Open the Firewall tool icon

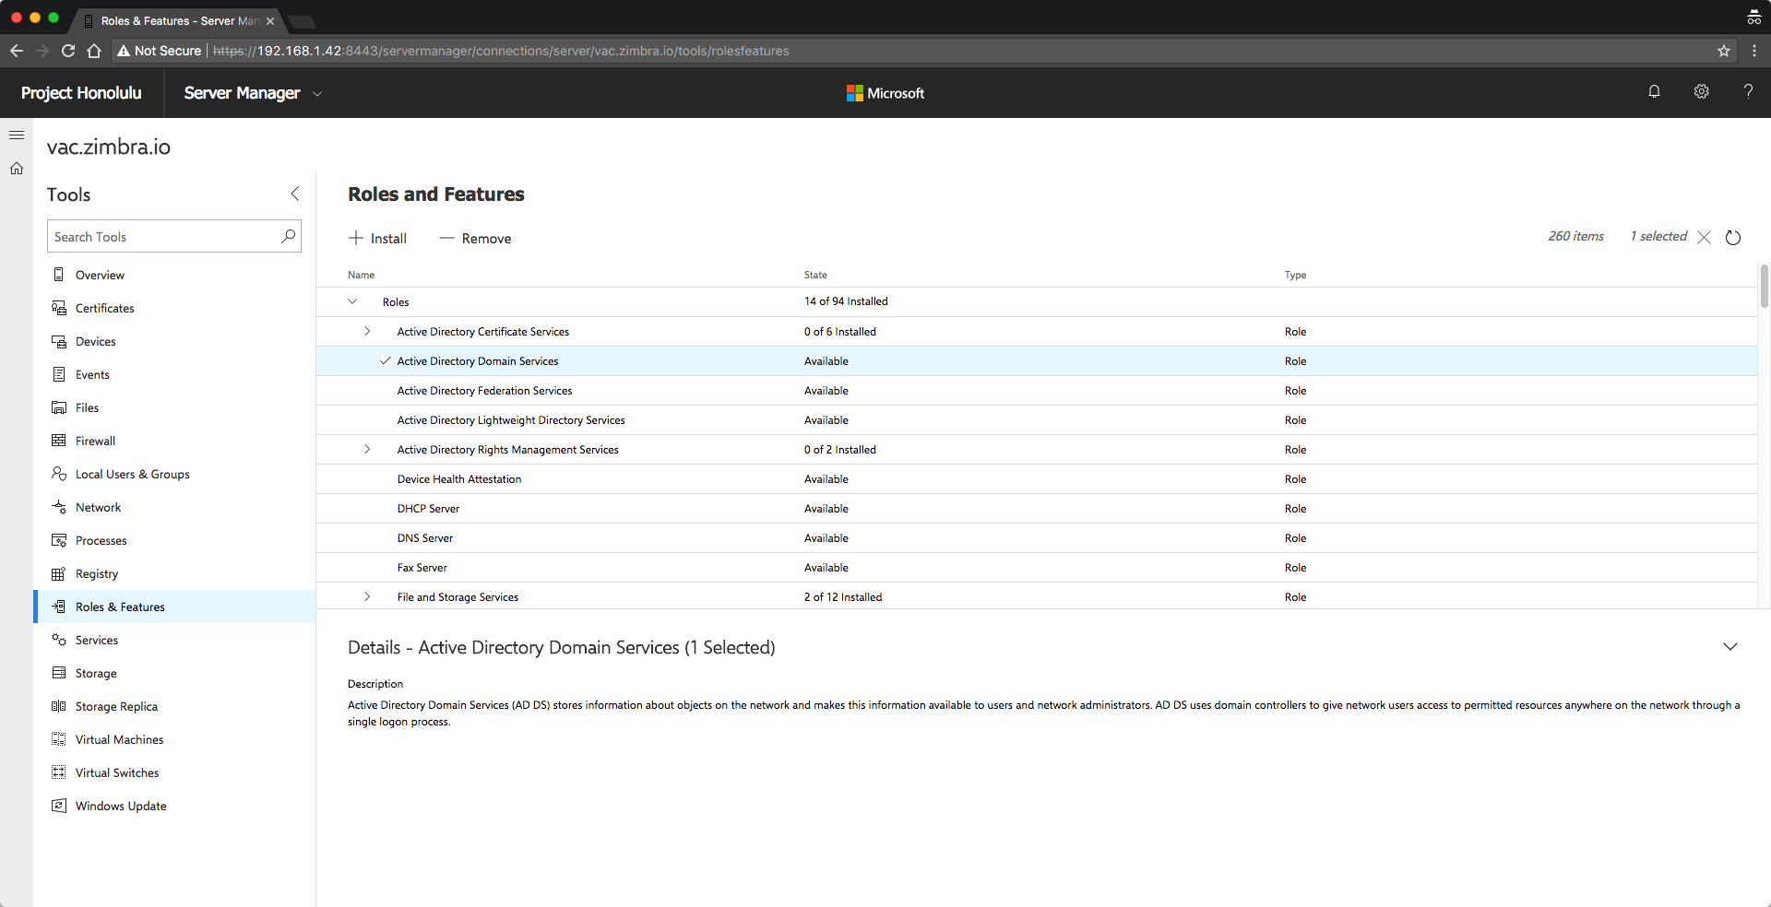click(x=59, y=441)
